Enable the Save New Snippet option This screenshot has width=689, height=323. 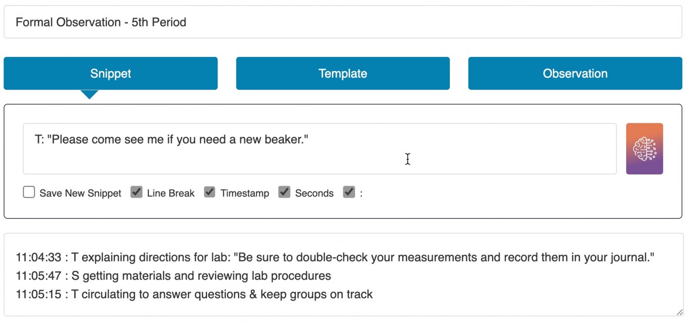[x=29, y=192]
